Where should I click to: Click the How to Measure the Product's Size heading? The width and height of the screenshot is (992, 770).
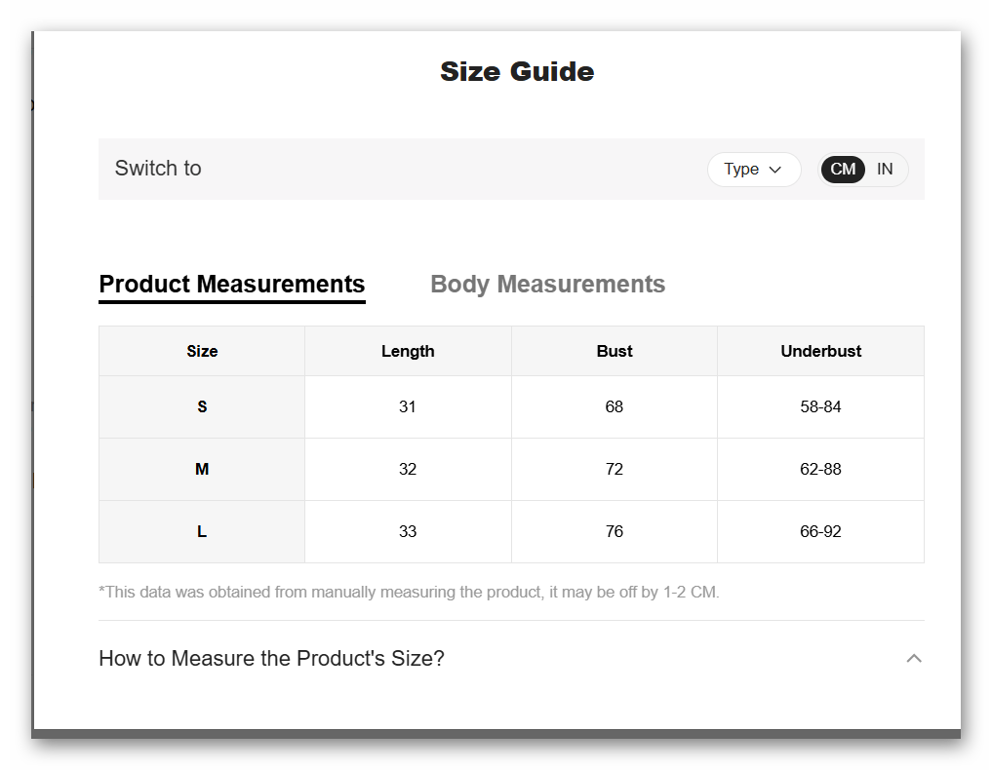tap(271, 659)
